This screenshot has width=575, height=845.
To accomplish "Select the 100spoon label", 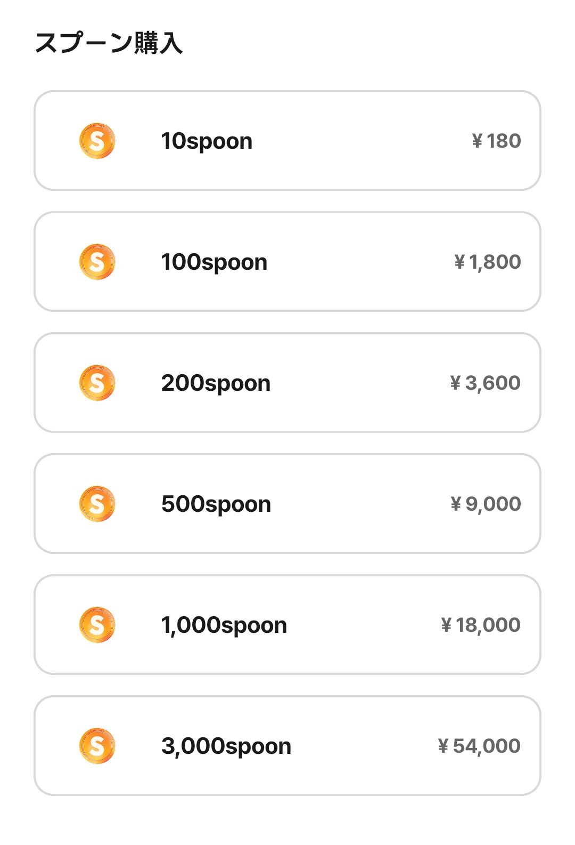I will point(214,262).
